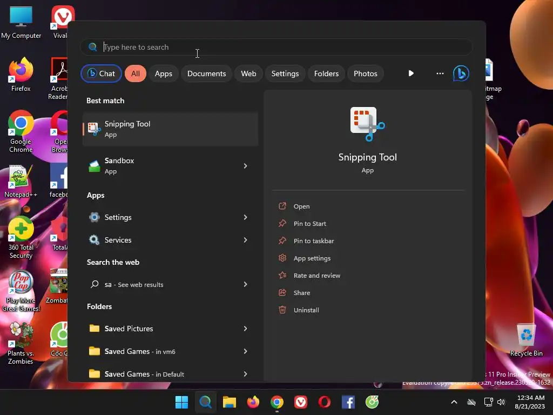The width and height of the screenshot is (553, 415).
Task: Uninstall the Snipping Tool app
Action: 306,310
